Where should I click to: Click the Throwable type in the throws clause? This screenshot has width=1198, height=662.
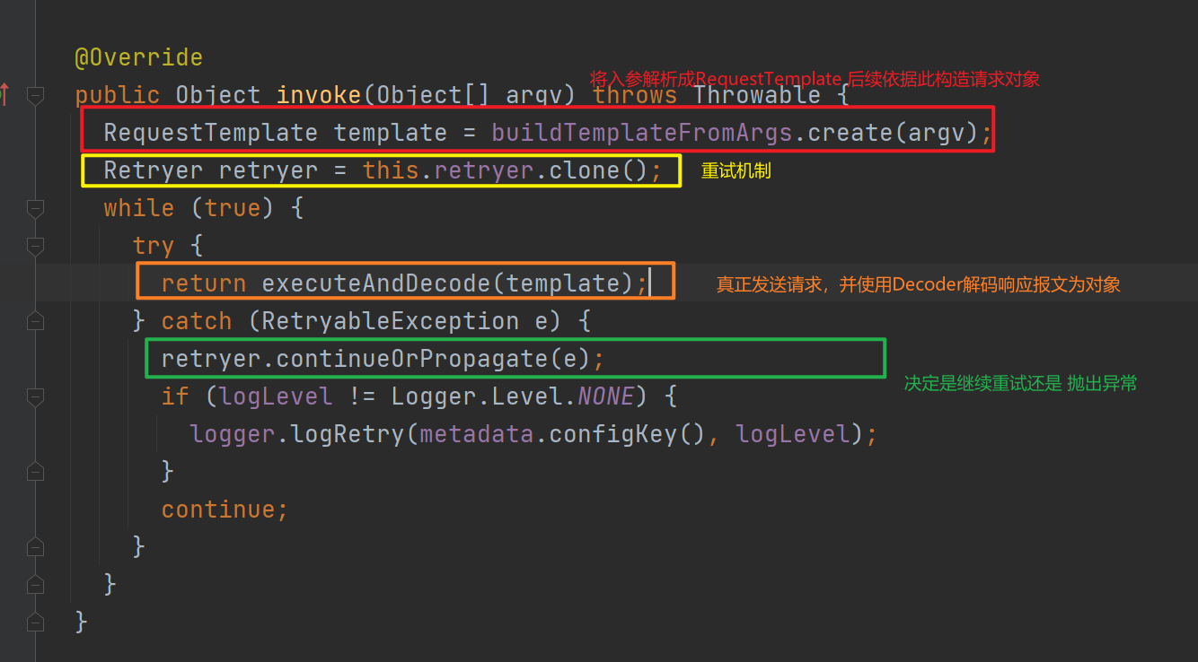point(757,96)
